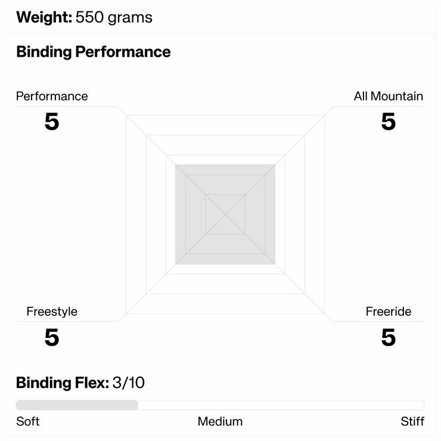
Task: Select the Freestyle rating label
Action: click(52, 312)
